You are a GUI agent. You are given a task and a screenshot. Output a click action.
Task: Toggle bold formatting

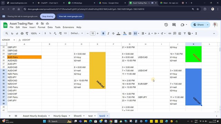point(103,33)
